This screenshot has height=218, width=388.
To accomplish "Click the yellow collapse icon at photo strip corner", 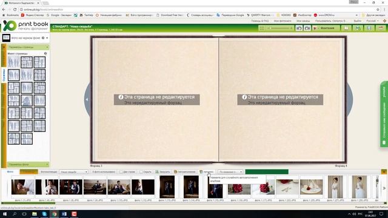I will point(384,172).
